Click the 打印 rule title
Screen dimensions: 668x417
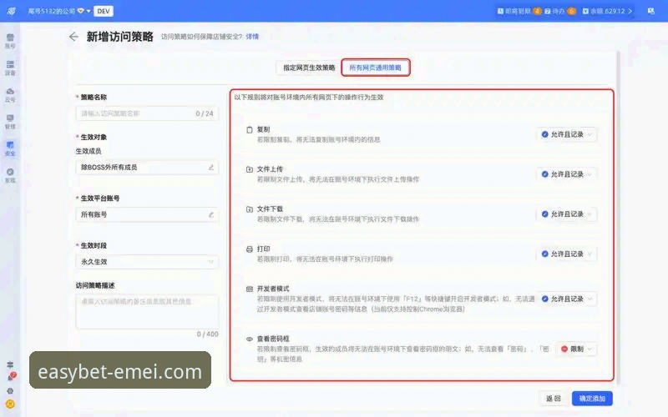tap(263, 249)
